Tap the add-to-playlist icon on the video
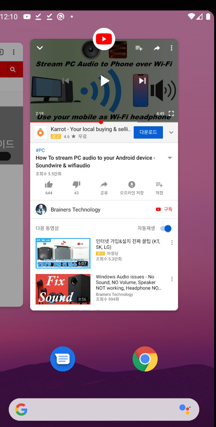The image size is (216, 427). coord(139,48)
